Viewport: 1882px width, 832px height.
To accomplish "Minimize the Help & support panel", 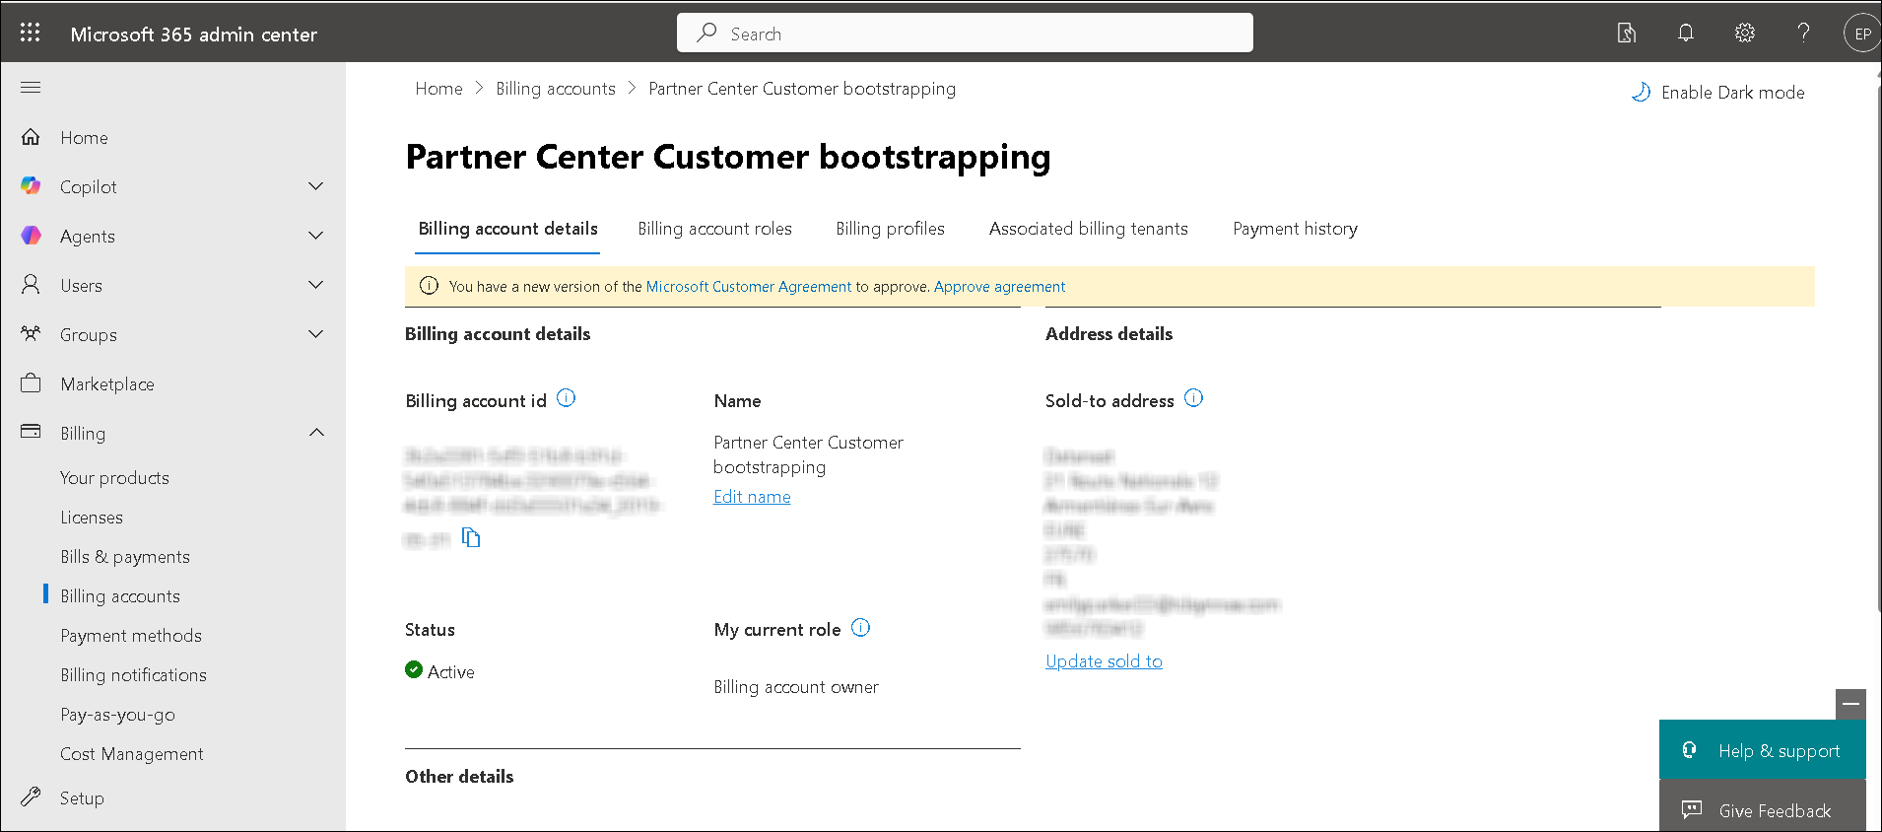I will tap(1850, 704).
